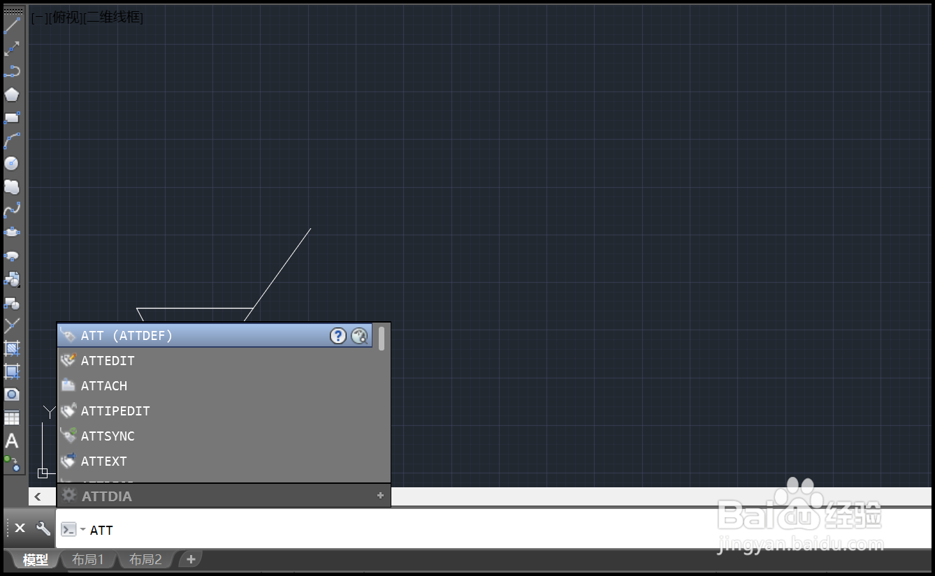Open the viewport [-] controls menu
Image resolution: width=935 pixels, height=576 pixels.
pos(38,18)
